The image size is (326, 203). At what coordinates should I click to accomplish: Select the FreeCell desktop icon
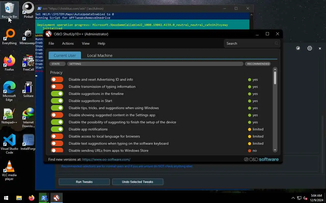click(28, 63)
